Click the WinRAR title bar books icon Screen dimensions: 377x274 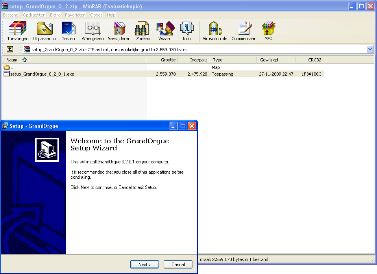pyautogui.click(x=5, y=6)
